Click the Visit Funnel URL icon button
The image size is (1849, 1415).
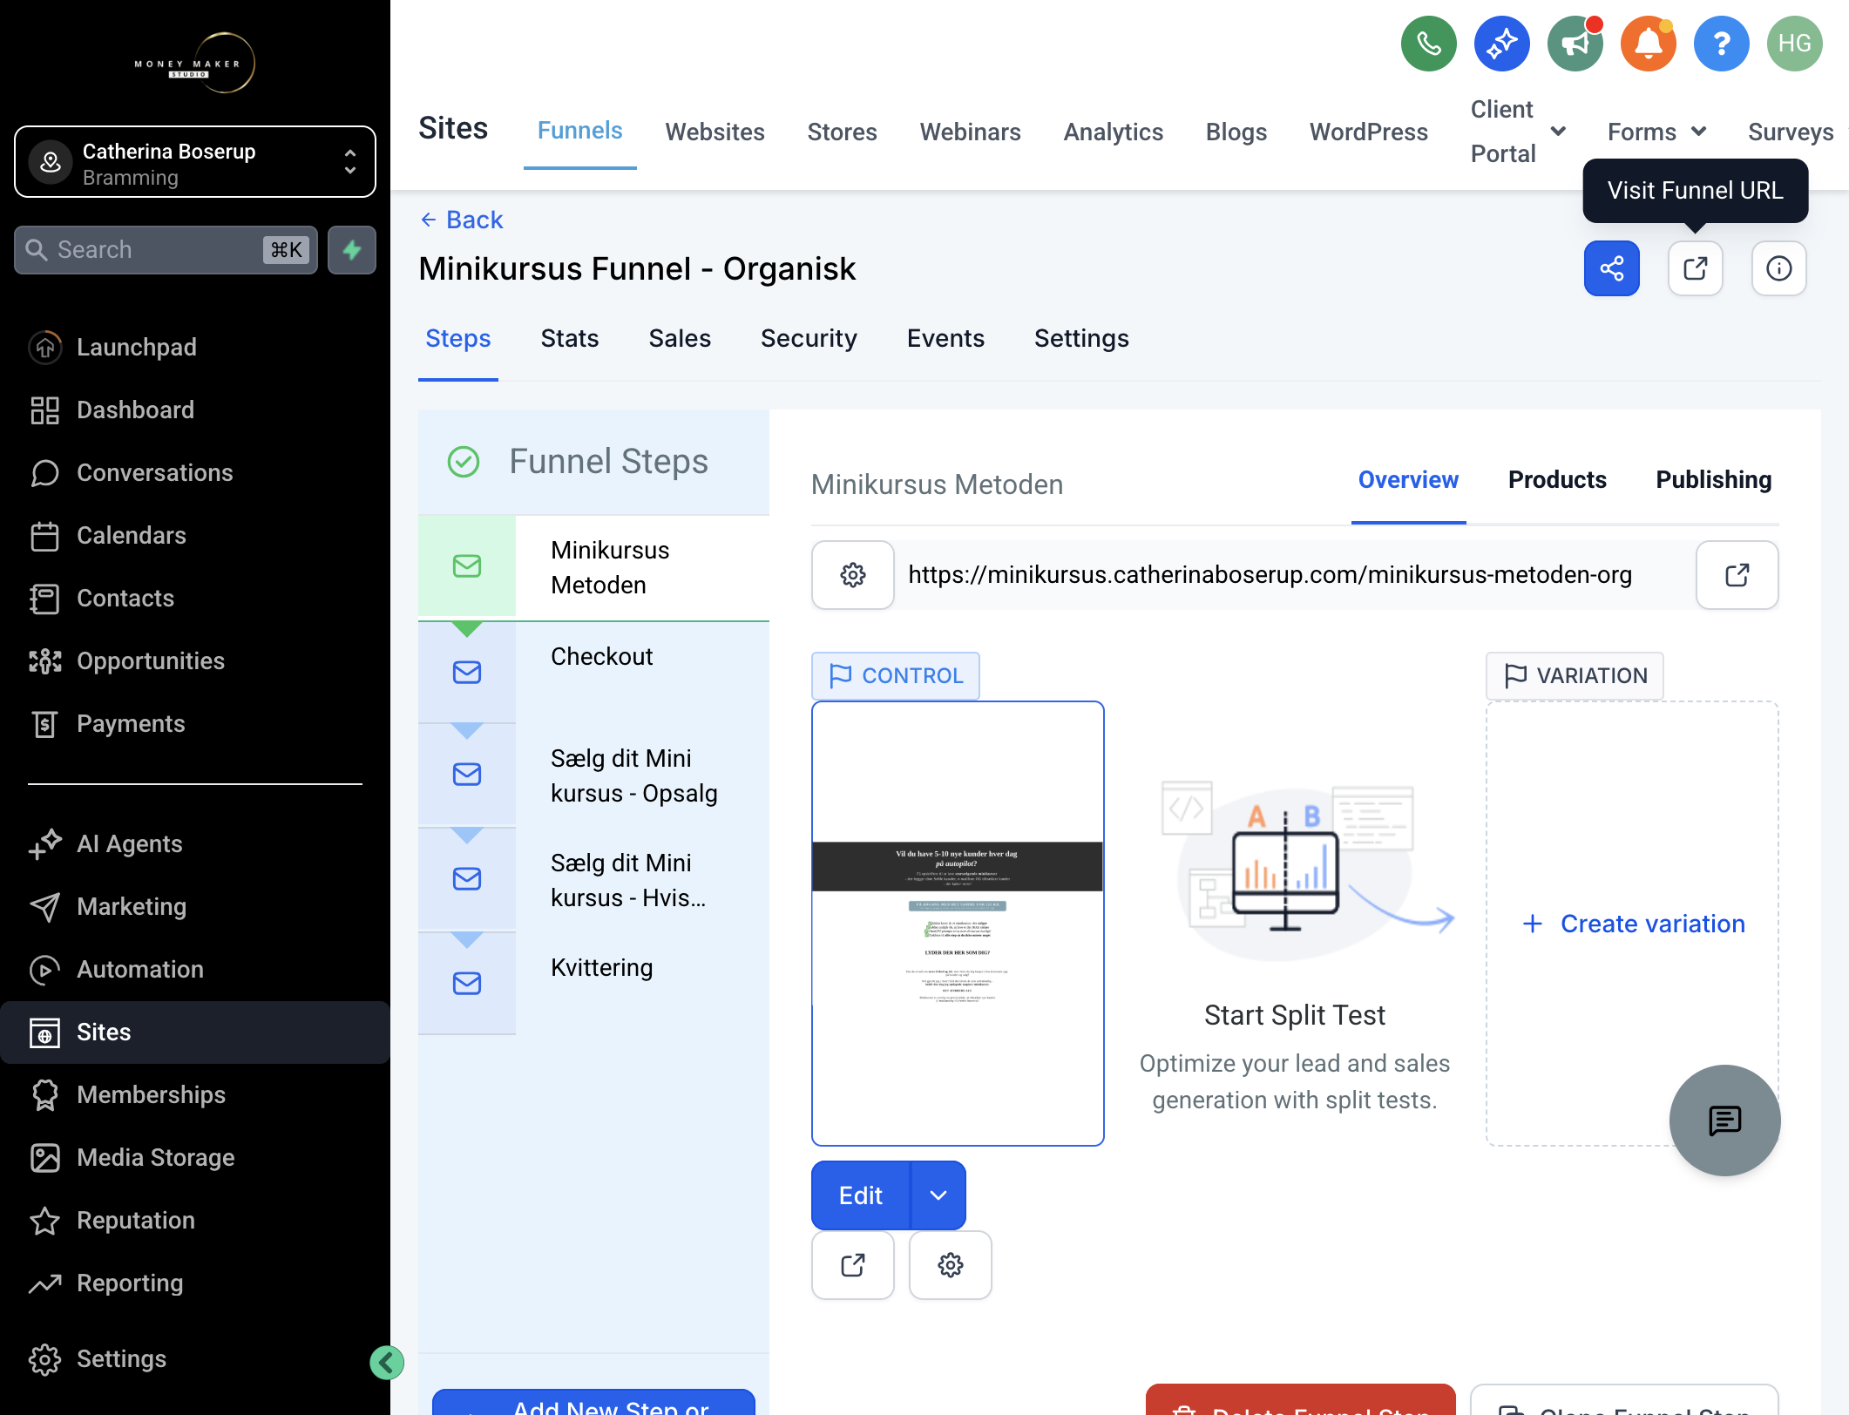click(x=1695, y=268)
